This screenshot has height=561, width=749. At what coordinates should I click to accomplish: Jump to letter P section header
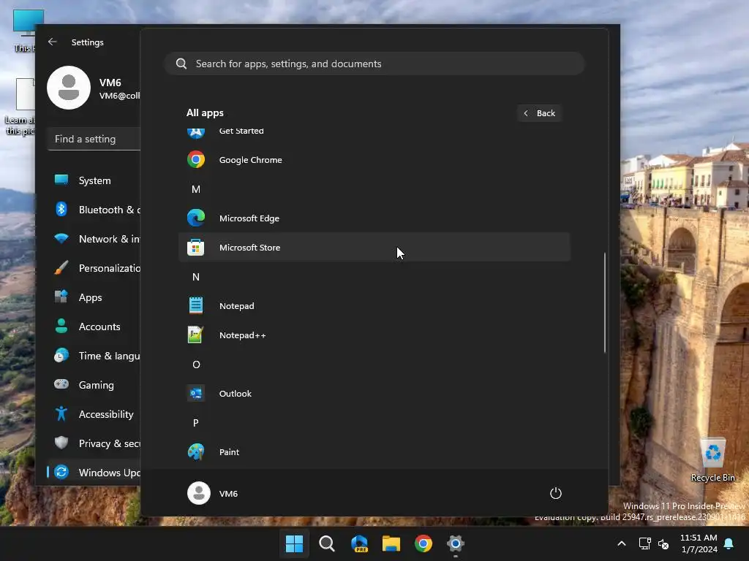[x=196, y=423]
